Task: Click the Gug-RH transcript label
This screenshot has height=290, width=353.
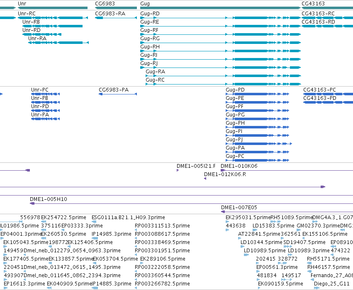Action: tap(150, 47)
